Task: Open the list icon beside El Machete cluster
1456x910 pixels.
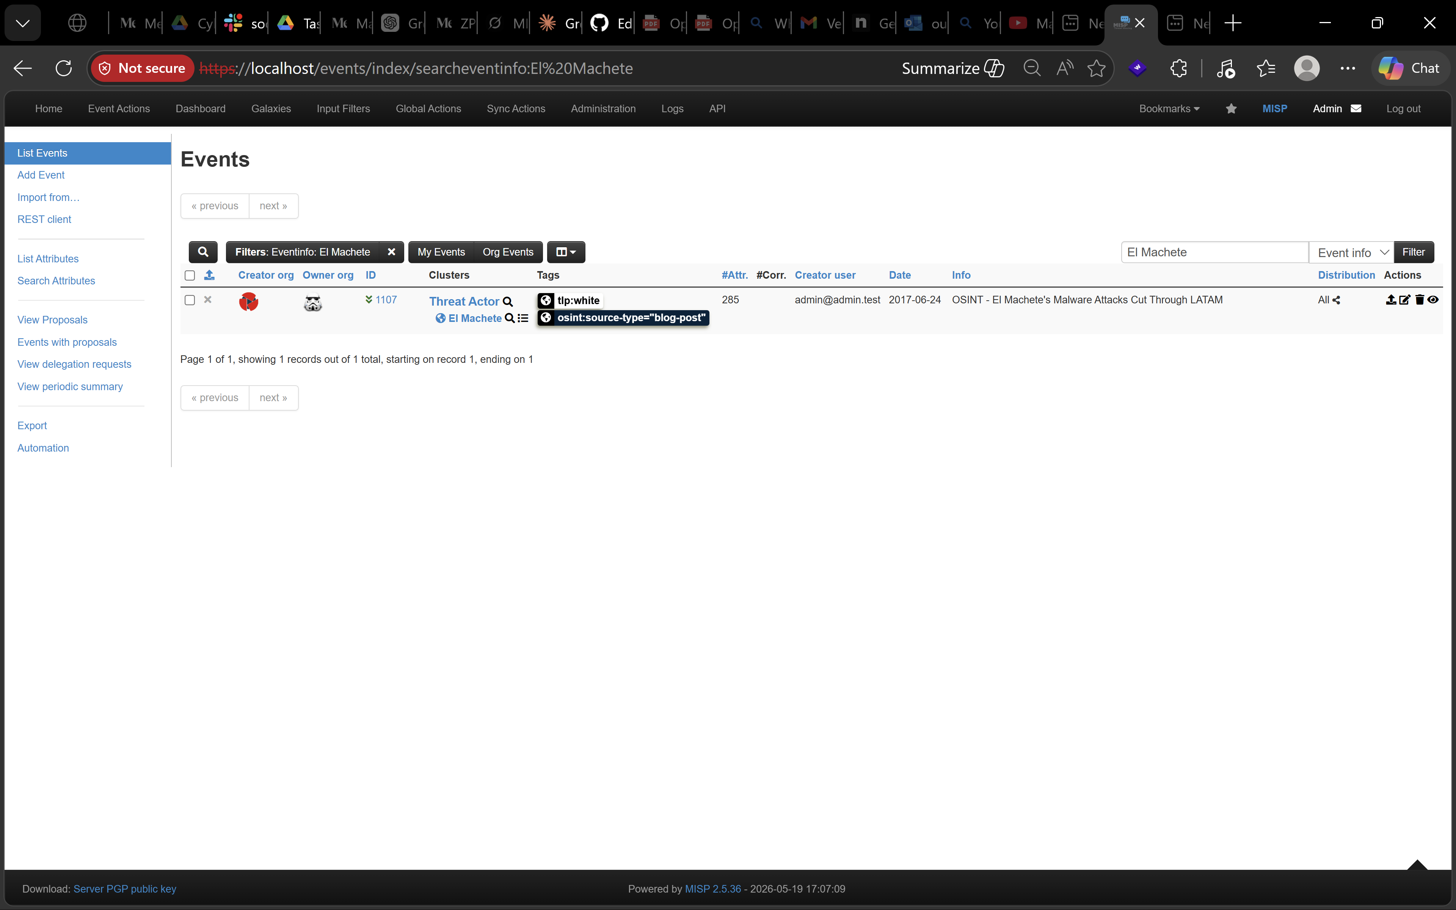Action: click(523, 318)
